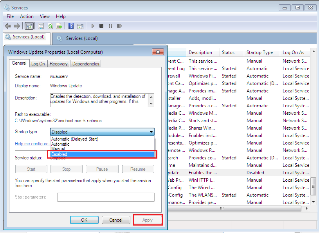The image size is (319, 233).
Task: Click the Forward arrow toolbar icon
Action: click(x=17, y=26)
